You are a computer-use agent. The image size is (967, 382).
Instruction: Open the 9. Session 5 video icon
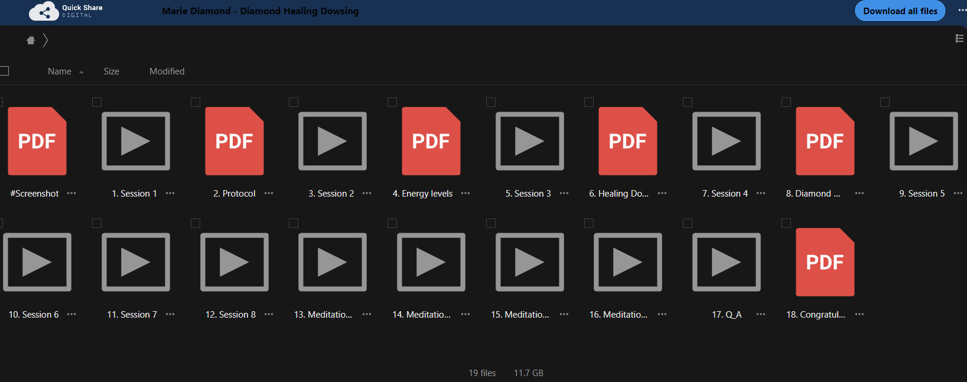[924, 141]
